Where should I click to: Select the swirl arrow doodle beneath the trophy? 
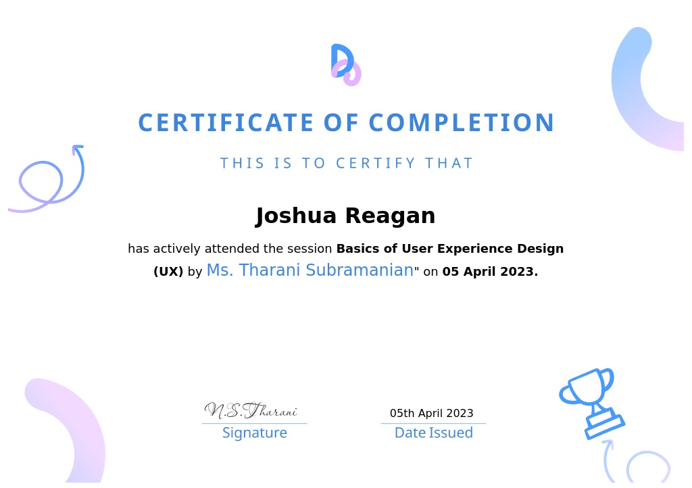pyautogui.click(x=639, y=463)
